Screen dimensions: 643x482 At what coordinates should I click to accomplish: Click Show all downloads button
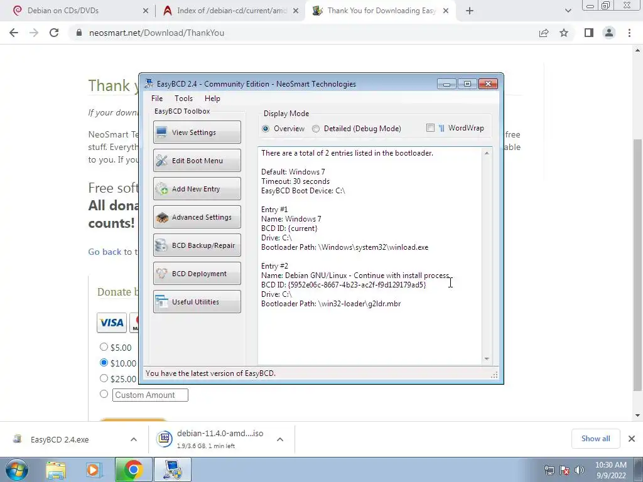(x=595, y=439)
